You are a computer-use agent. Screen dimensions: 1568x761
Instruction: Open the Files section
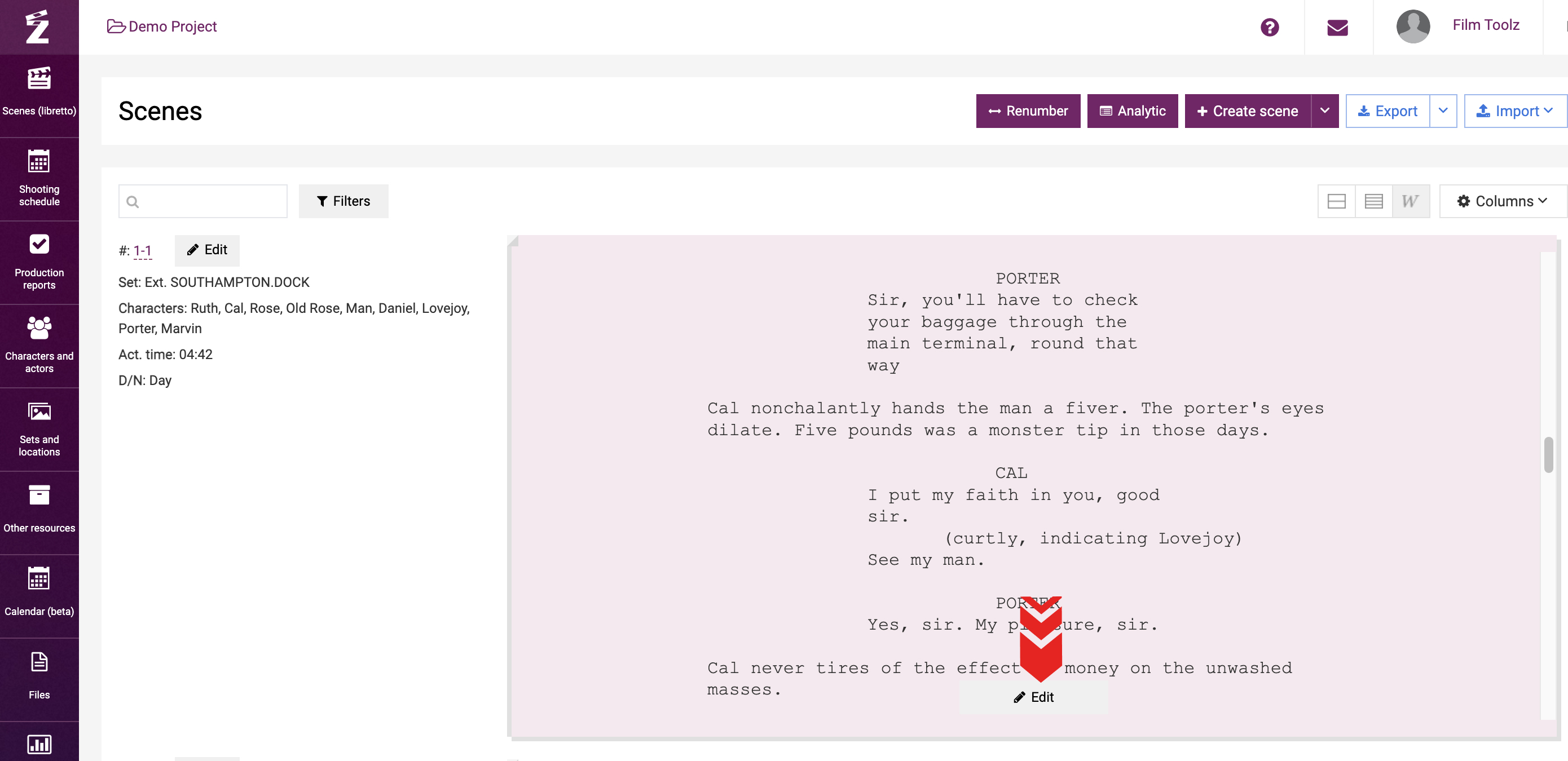pyautogui.click(x=39, y=678)
